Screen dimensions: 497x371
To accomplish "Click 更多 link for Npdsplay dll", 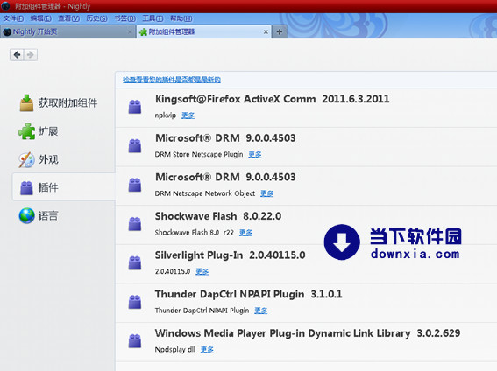I will 207,349.
